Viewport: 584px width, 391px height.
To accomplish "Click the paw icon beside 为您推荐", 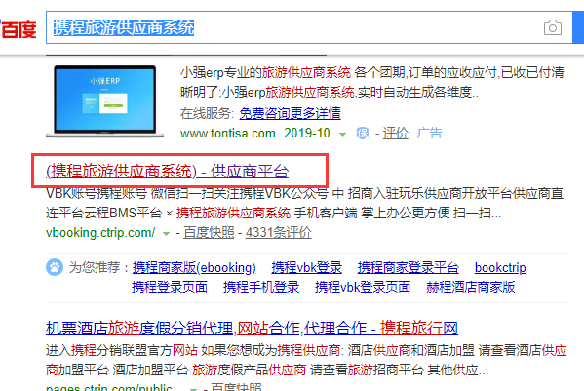I will coord(55,267).
